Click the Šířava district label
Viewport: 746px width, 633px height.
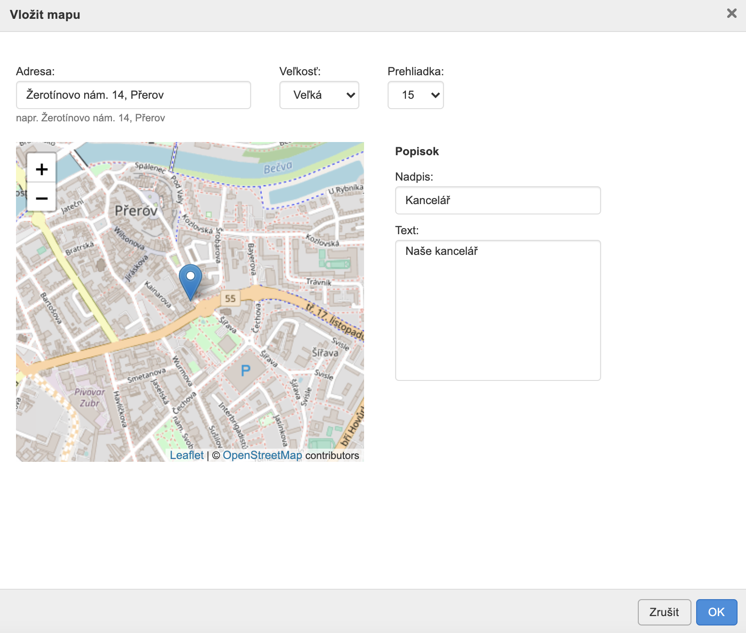click(325, 353)
